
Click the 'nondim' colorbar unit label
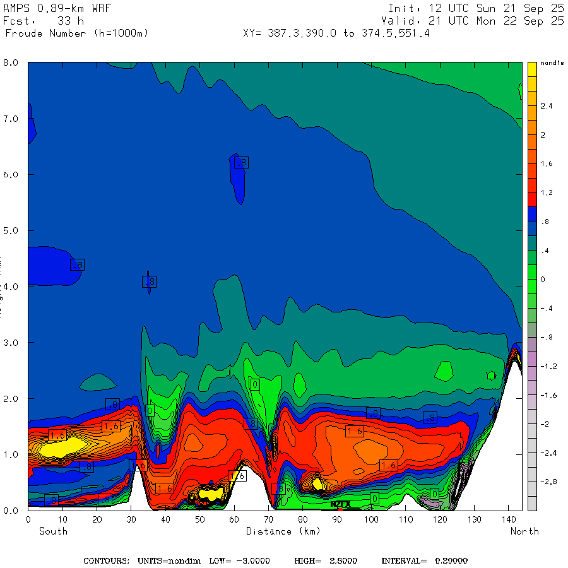[x=552, y=63]
